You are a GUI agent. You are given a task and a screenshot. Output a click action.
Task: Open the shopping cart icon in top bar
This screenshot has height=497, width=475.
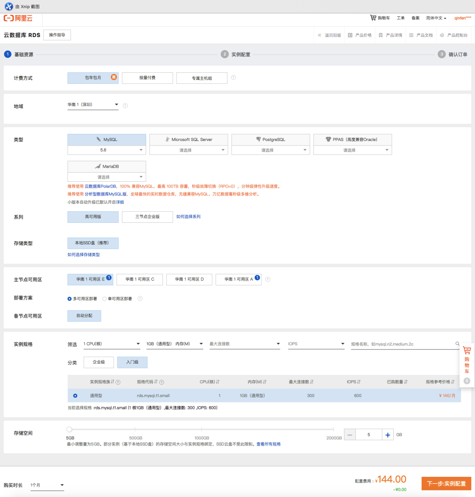coord(373,18)
